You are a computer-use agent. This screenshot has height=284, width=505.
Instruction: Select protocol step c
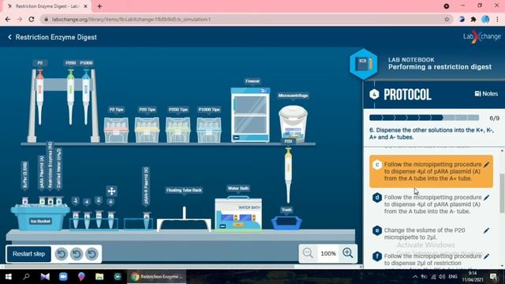[x=431, y=171]
